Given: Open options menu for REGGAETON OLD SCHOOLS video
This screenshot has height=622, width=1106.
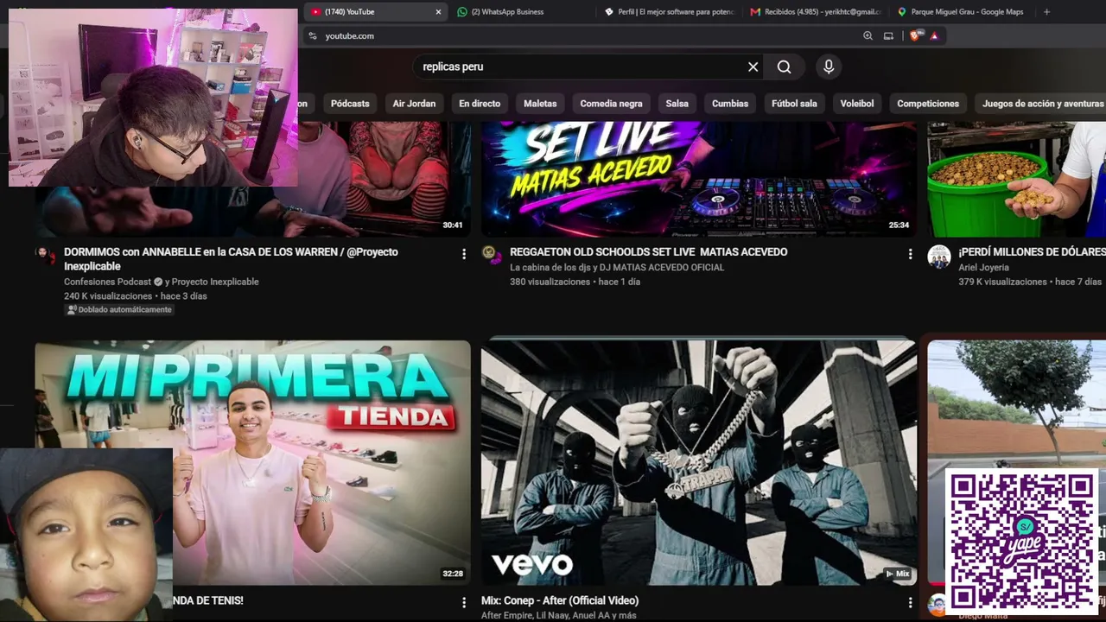Looking at the screenshot, I should (910, 254).
